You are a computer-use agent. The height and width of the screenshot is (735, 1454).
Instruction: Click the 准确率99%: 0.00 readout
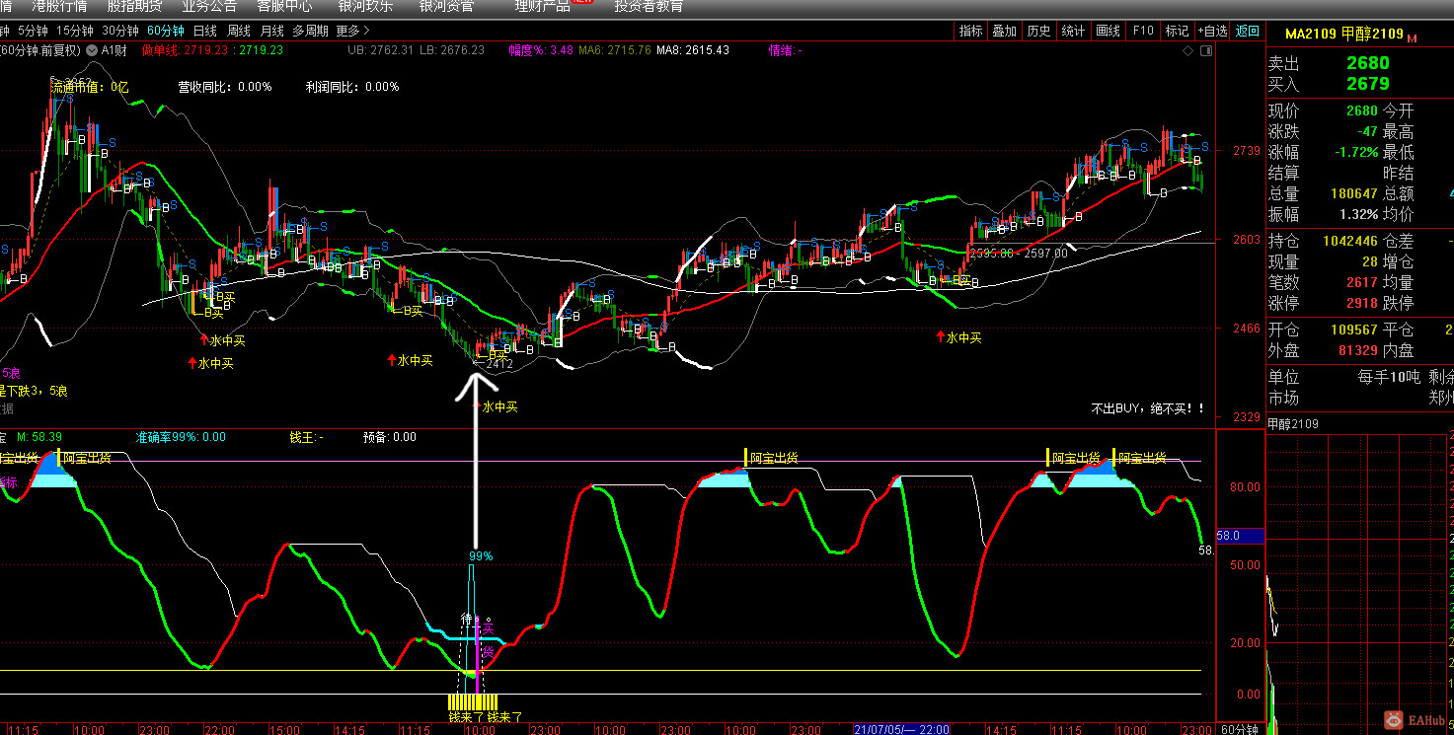[181, 437]
